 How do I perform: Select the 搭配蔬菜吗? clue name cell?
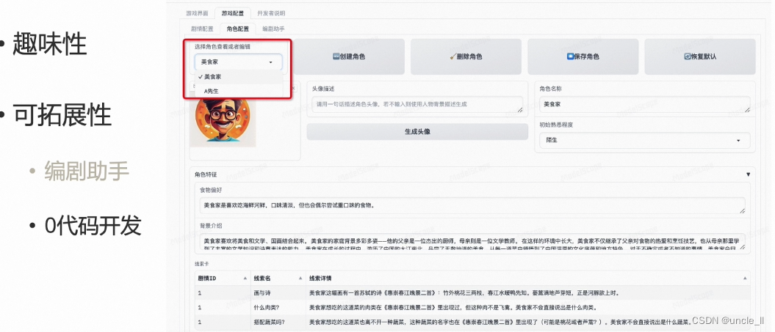pos(277,322)
